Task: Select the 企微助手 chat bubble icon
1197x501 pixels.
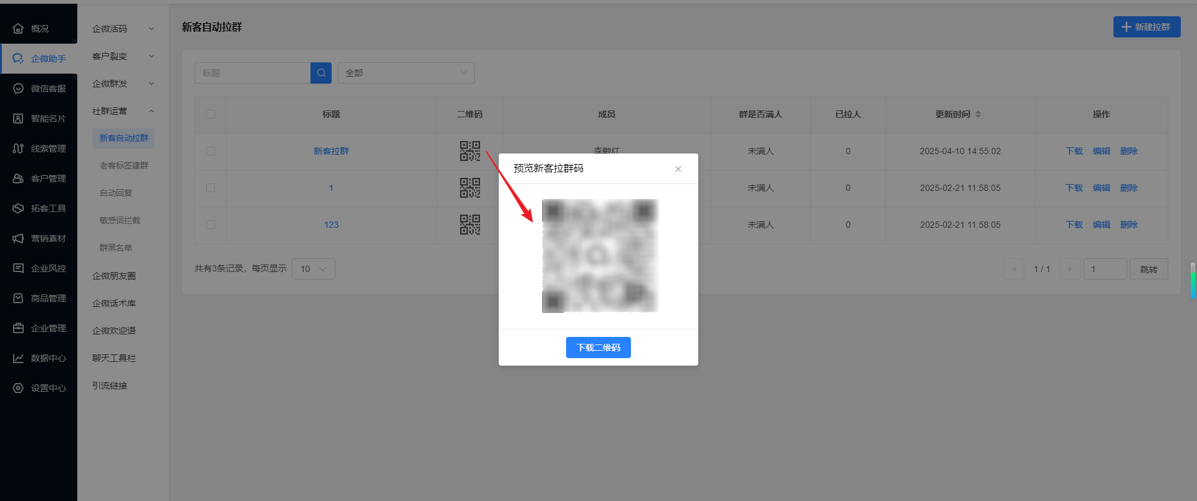Action: point(18,59)
